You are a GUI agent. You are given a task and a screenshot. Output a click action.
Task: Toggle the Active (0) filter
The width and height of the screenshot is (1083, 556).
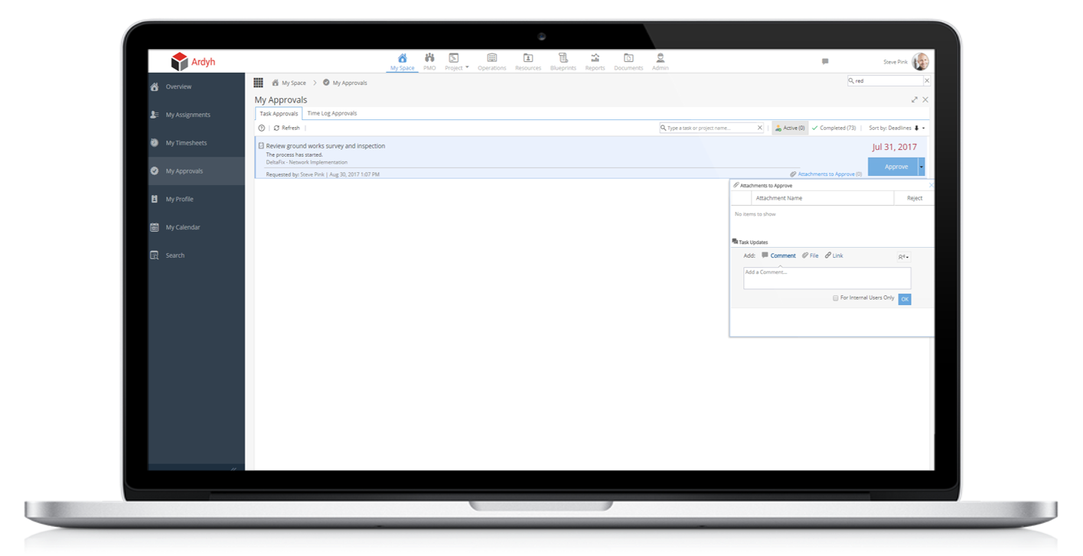tap(790, 128)
